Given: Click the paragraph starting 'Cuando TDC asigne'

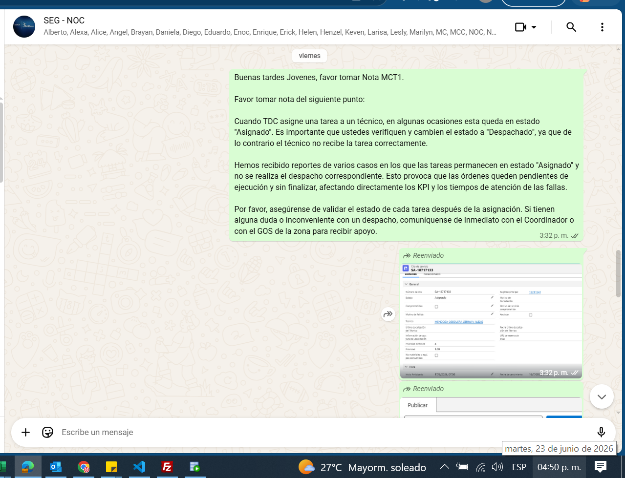Looking at the screenshot, I should (403, 132).
